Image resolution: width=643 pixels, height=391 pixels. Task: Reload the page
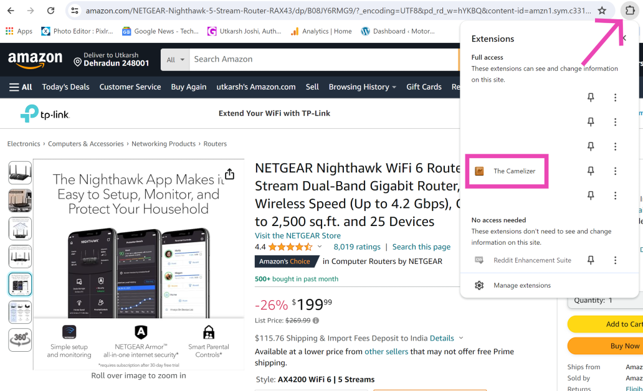(x=51, y=11)
